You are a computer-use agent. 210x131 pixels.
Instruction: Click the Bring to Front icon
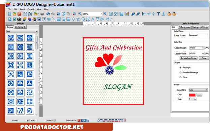click(133, 14)
